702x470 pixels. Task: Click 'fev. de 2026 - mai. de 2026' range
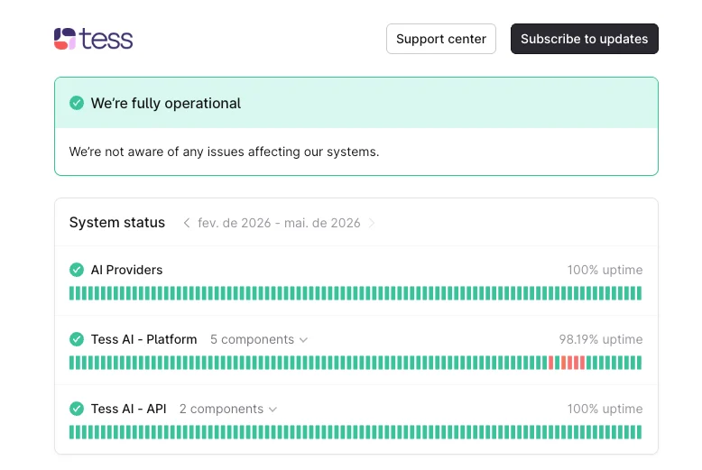point(279,223)
